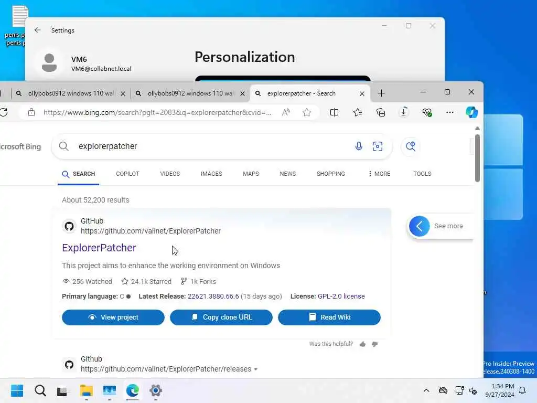Open taskbar Search icon
The width and height of the screenshot is (537, 403).
40,390
